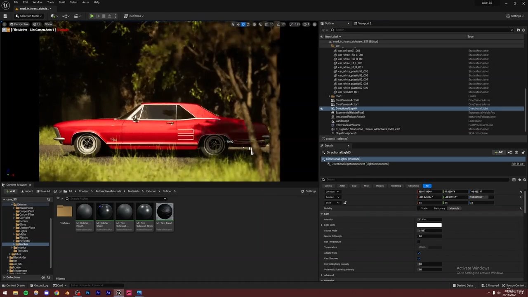
Task: Activate the viewport Select mode arrow icon
Action: (233, 24)
